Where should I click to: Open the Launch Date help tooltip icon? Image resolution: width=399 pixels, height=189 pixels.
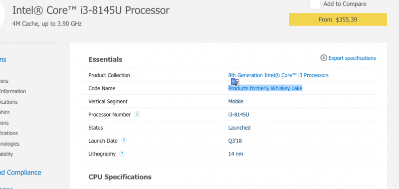pos(124,141)
